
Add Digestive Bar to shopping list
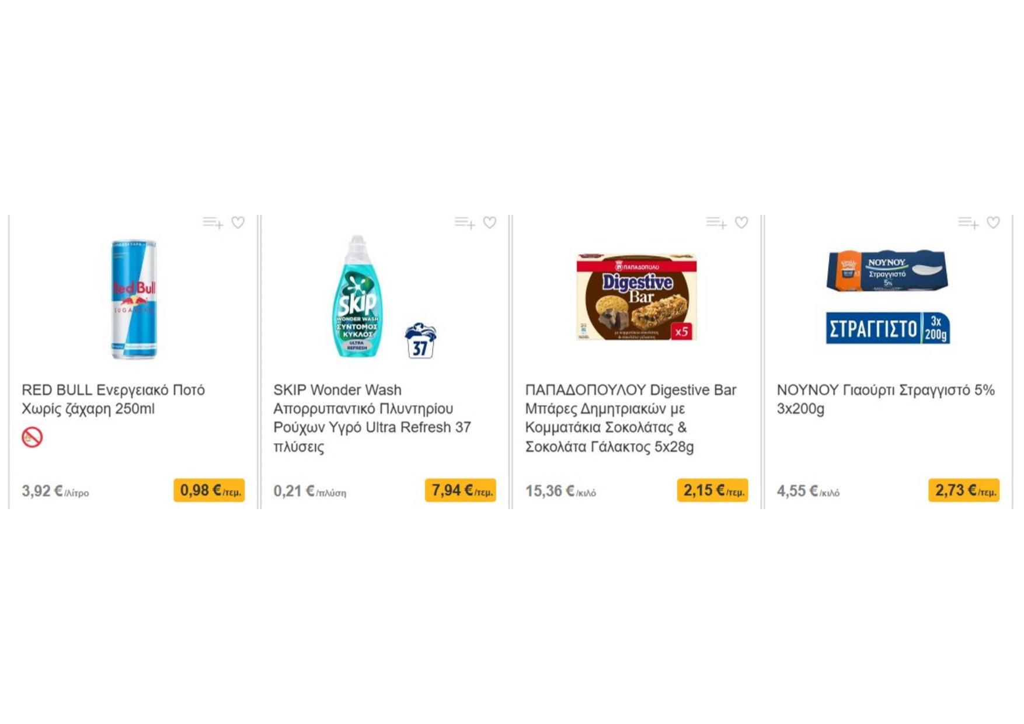point(716,222)
